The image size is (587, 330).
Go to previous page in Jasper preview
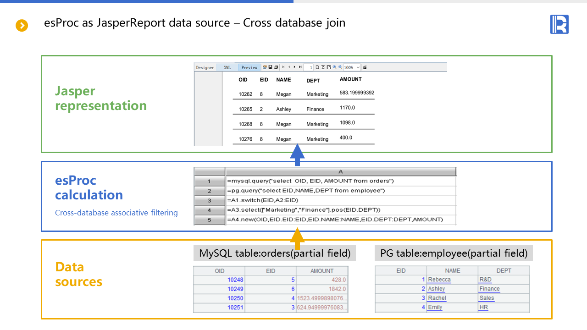click(289, 67)
